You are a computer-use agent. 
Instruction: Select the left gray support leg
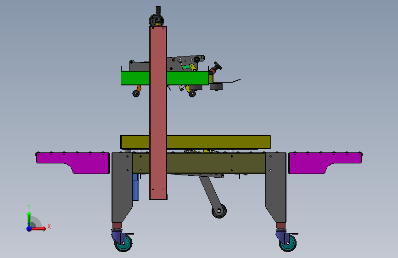tap(122, 187)
